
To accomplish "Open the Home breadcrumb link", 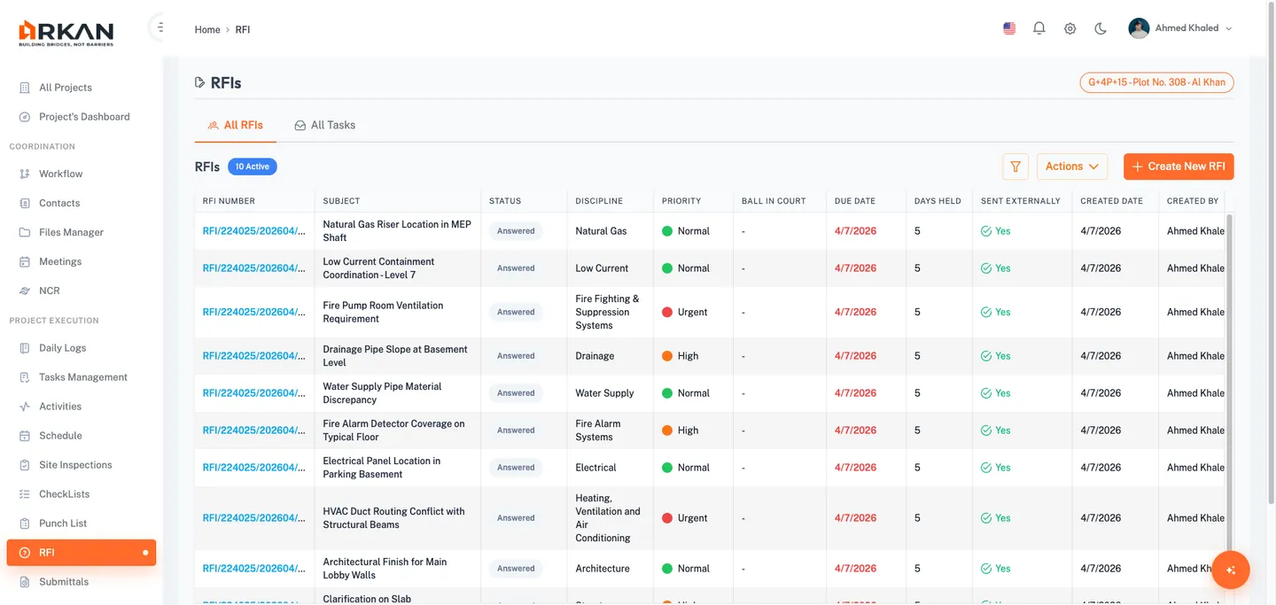I will (x=206, y=29).
